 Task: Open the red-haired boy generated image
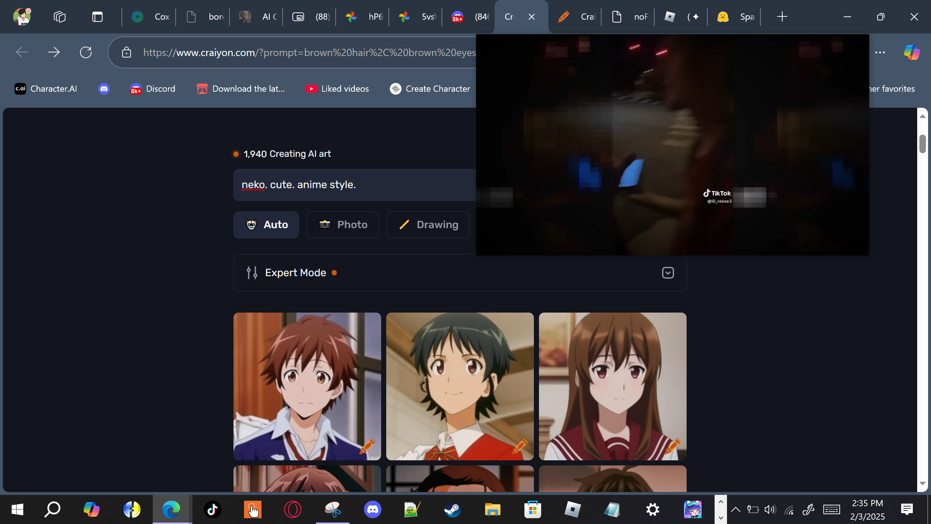307,386
